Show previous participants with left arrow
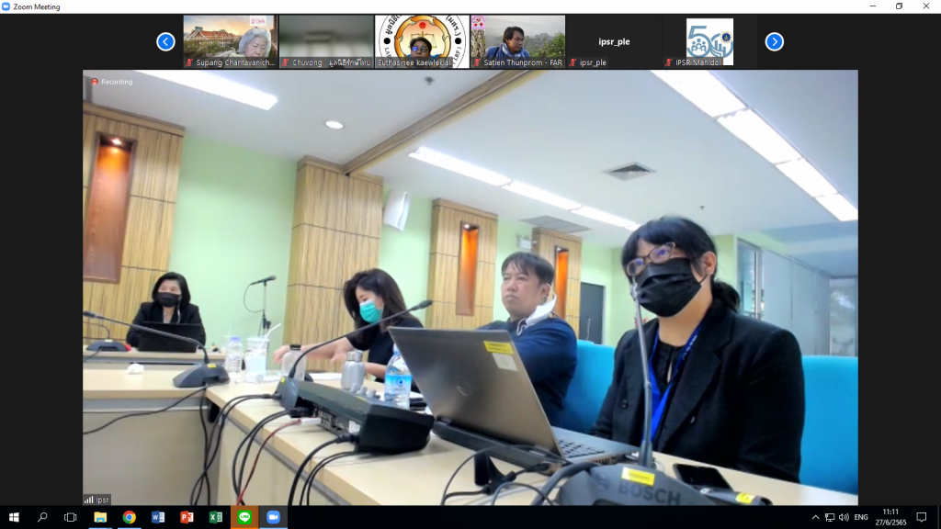941x529 pixels. [165, 41]
